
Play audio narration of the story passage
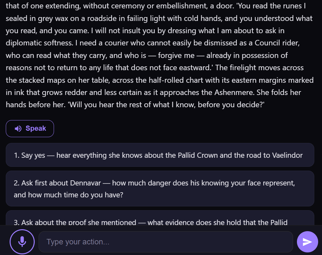(30, 128)
